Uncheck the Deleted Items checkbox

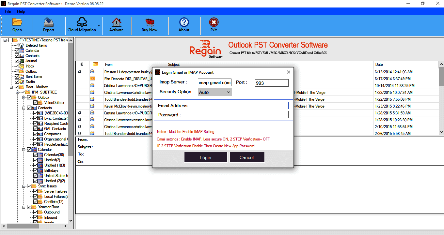point(17,45)
